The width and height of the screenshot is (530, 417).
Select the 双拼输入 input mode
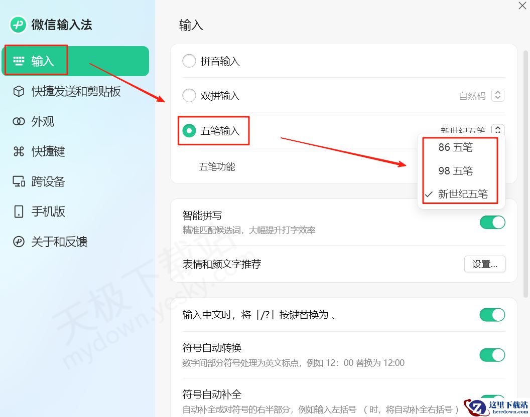[189, 95]
